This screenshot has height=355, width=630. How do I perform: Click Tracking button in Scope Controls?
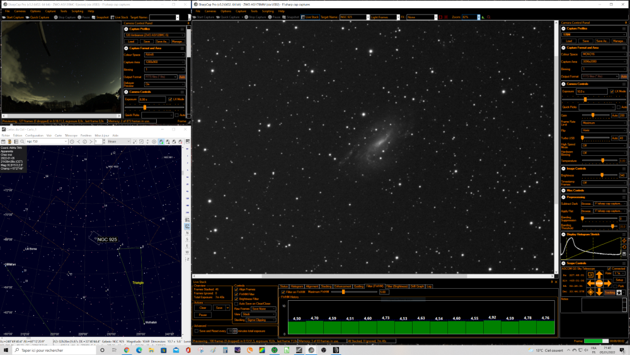coord(609,293)
